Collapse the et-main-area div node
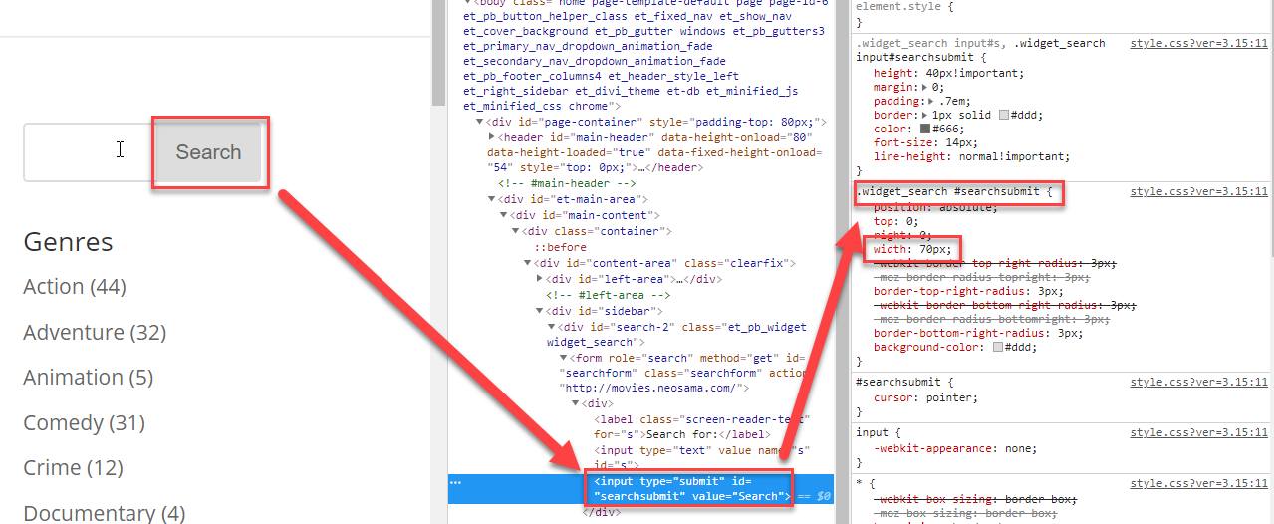Screen dimensions: 1274x524 click(x=492, y=199)
